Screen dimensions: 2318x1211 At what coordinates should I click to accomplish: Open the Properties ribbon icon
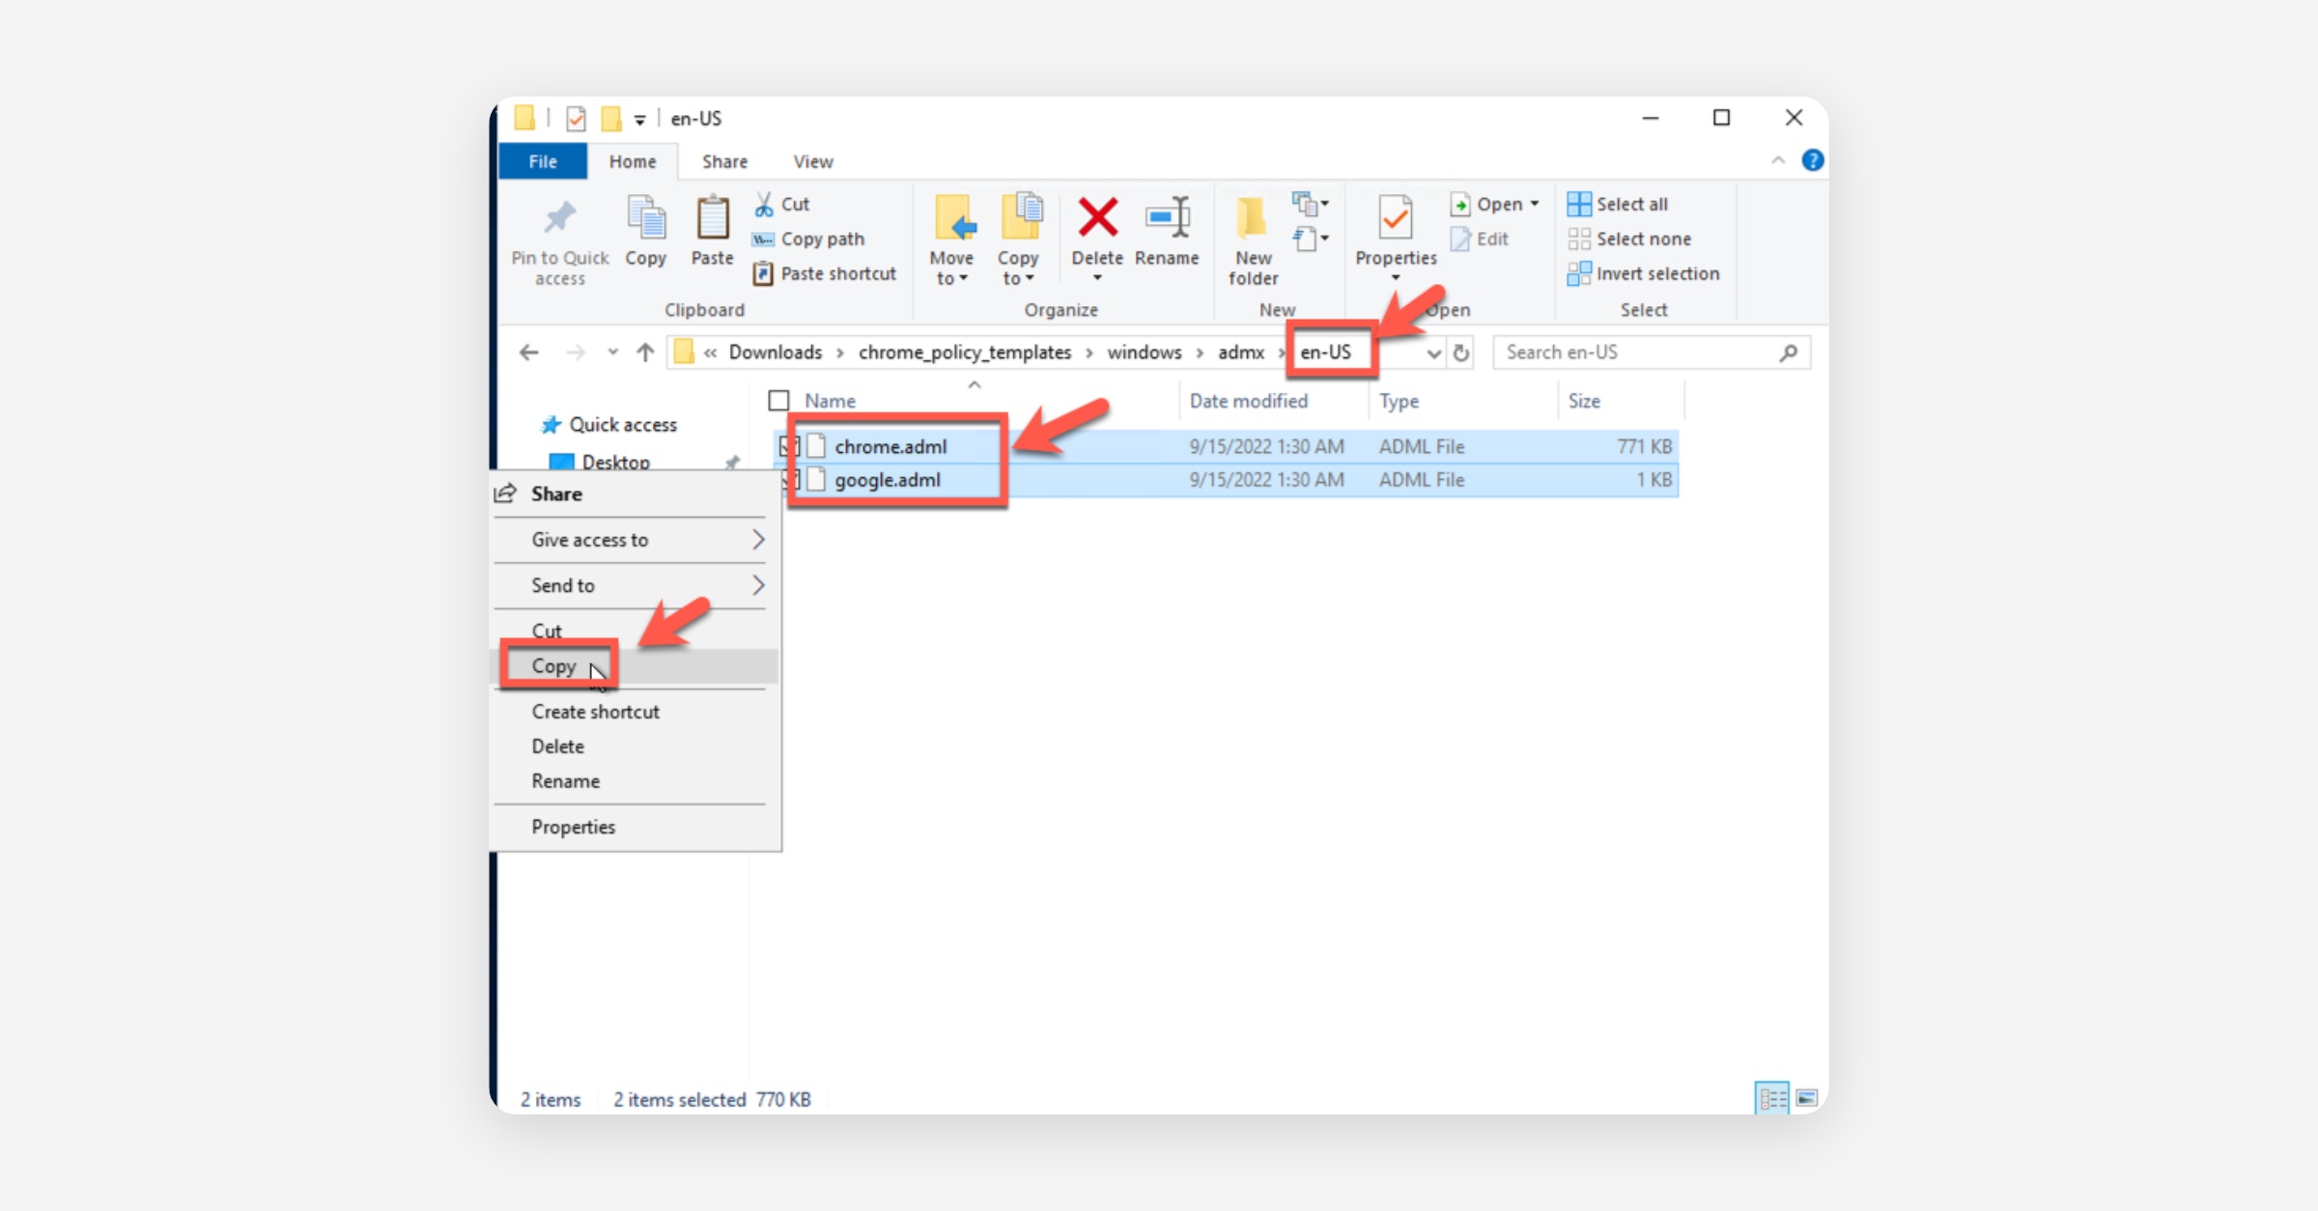[1395, 218]
